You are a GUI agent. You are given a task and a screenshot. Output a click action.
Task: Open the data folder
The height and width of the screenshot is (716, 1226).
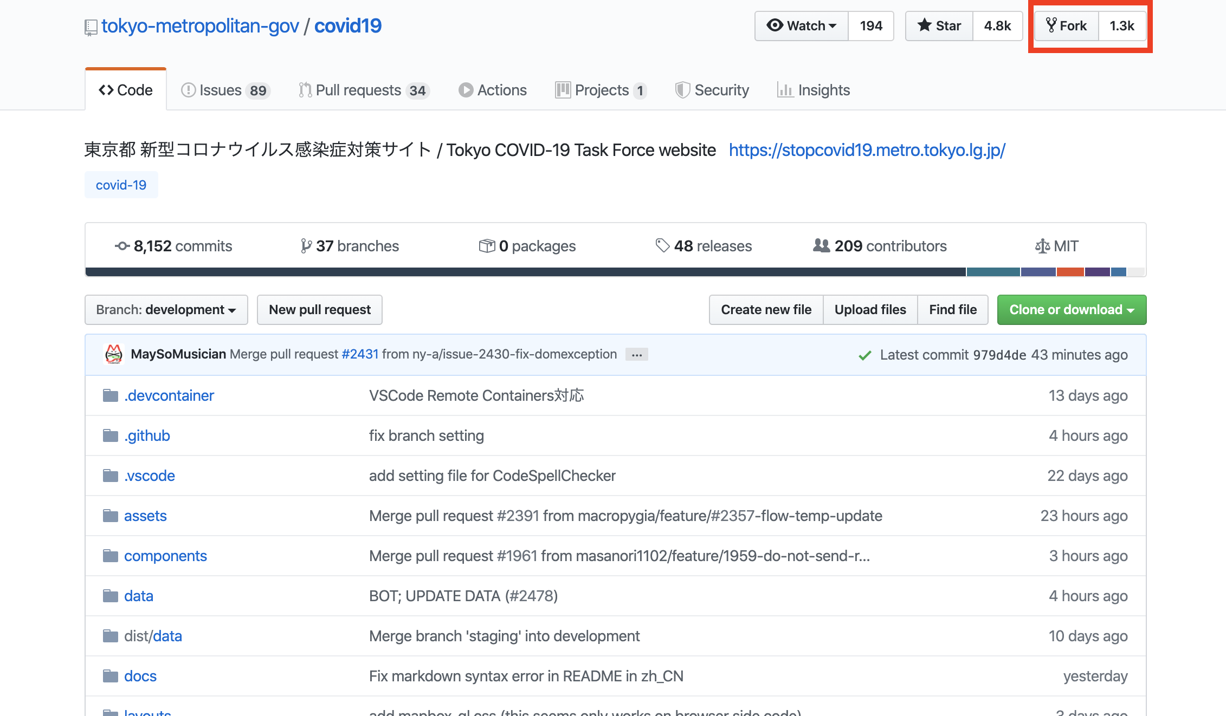139,596
